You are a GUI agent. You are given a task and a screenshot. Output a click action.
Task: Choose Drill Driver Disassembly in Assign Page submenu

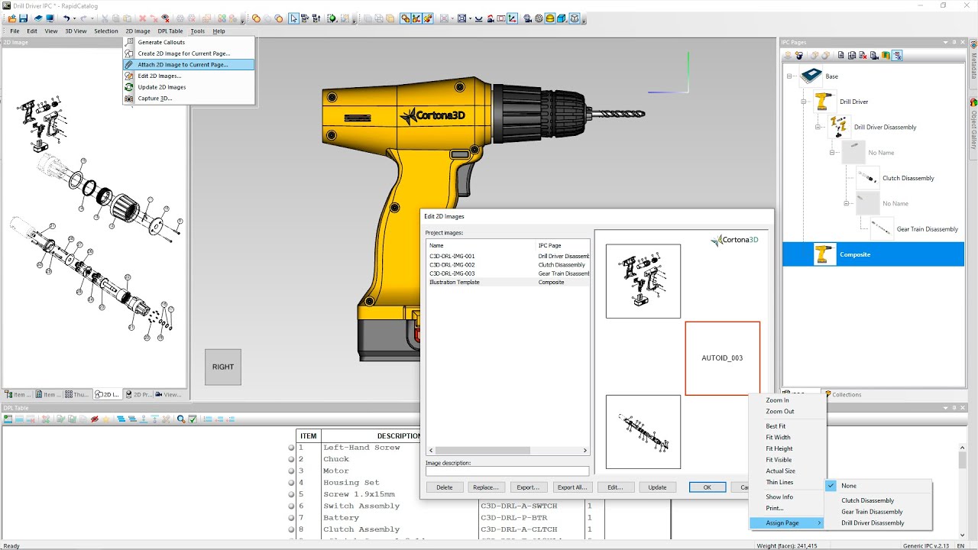pos(878,522)
